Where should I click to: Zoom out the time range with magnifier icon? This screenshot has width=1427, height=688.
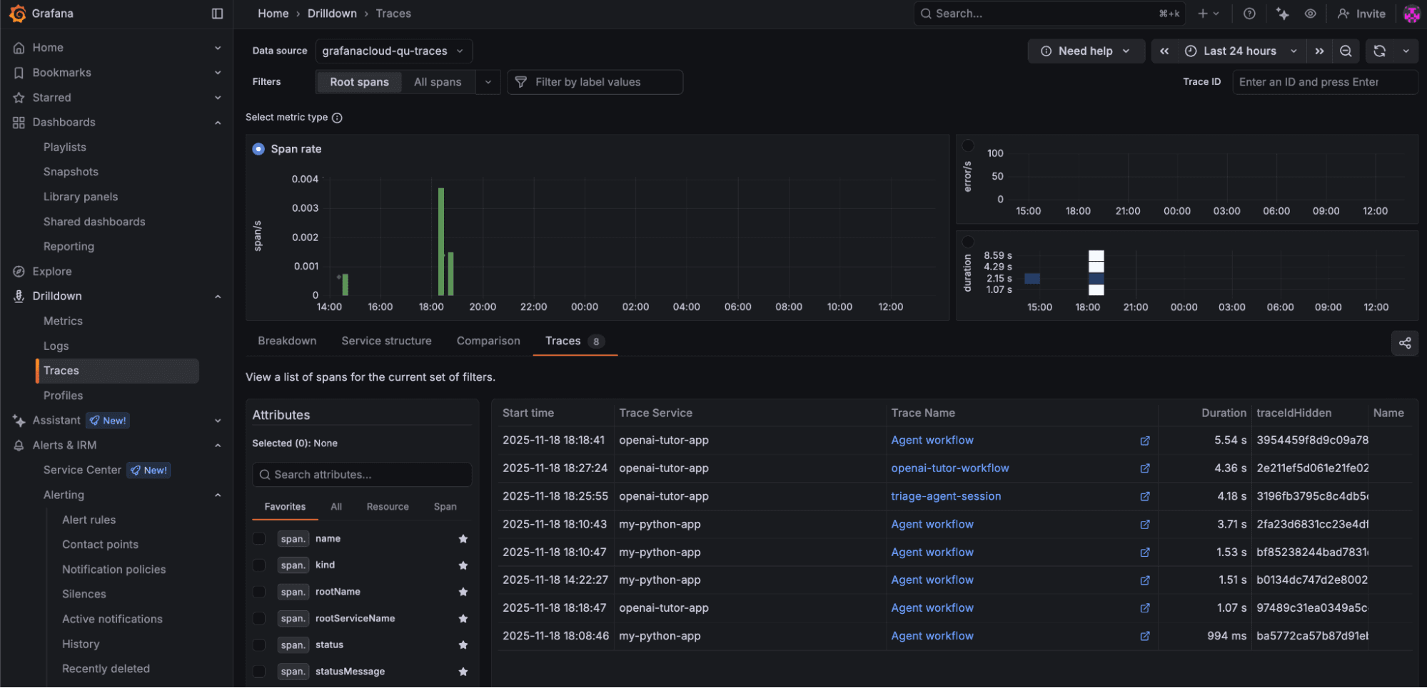pos(1346,51)
